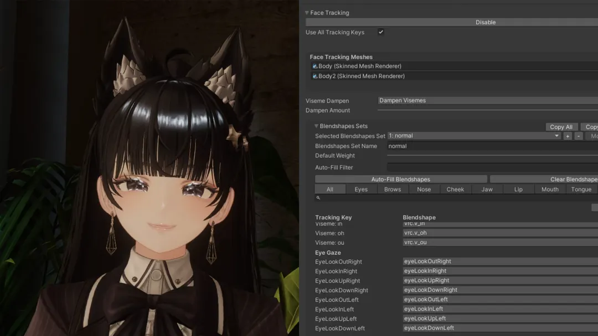Click the Tracking Key column header

333,217
